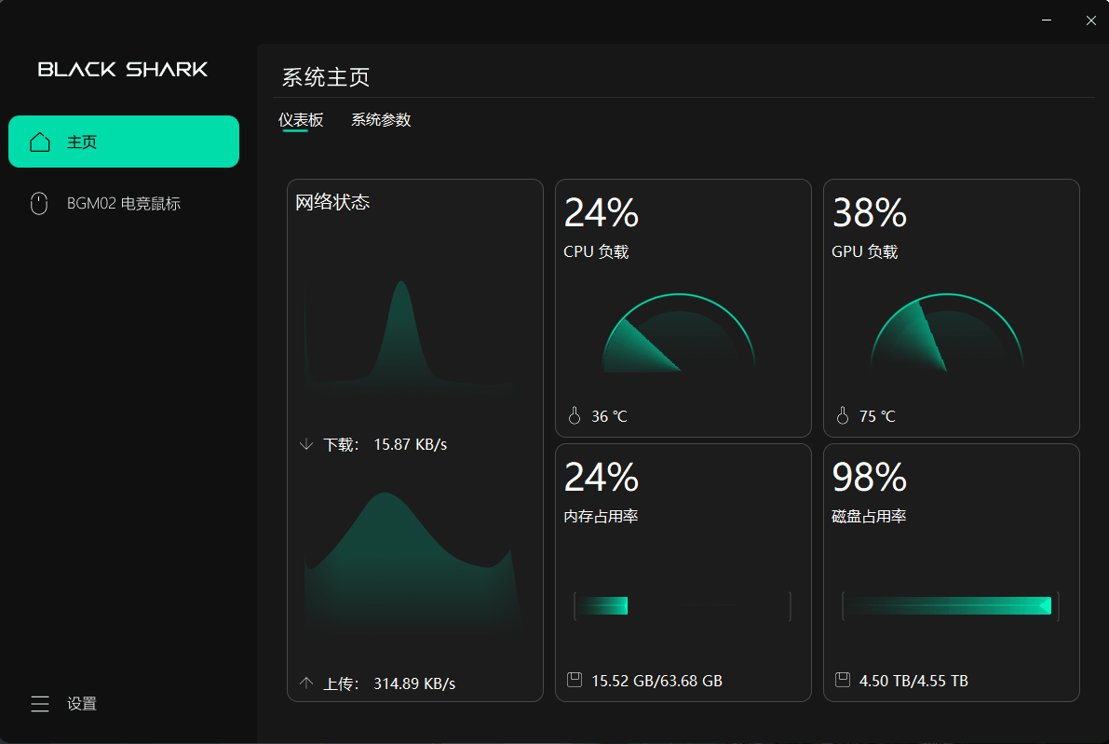Click the 314.89 KB/s upload value
The width and height of the screenshot is (1109, 744).
tap(414, 683)
